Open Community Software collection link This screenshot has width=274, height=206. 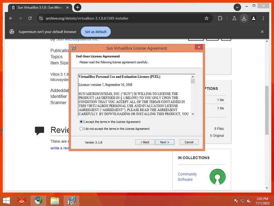point(187,177)
